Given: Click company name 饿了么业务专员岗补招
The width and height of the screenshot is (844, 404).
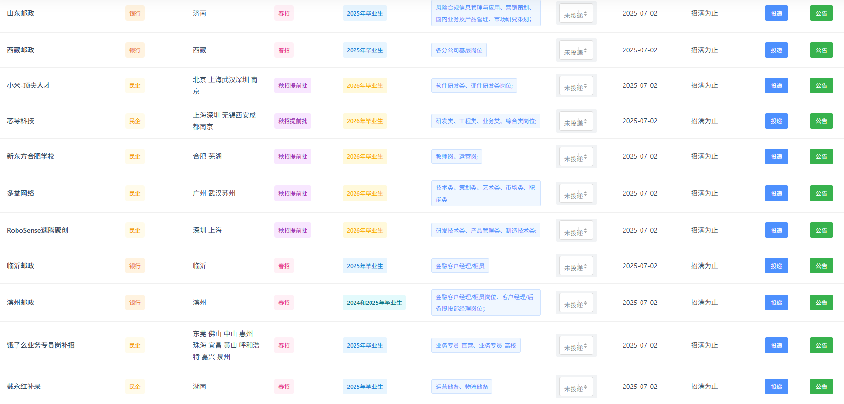Looking at the screenshot, I should click(41, 345).
